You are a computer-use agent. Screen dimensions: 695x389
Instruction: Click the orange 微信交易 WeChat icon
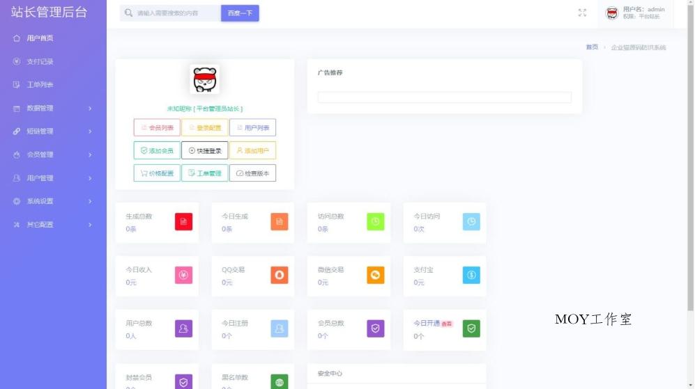(376, 276)
